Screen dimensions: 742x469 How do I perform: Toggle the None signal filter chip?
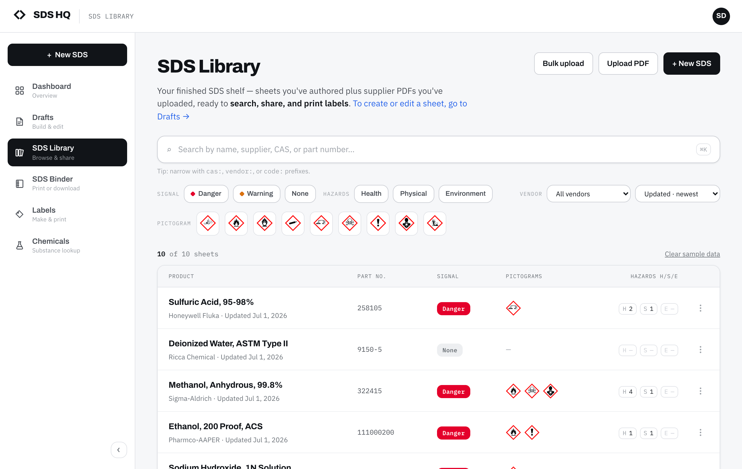[300, 194]
